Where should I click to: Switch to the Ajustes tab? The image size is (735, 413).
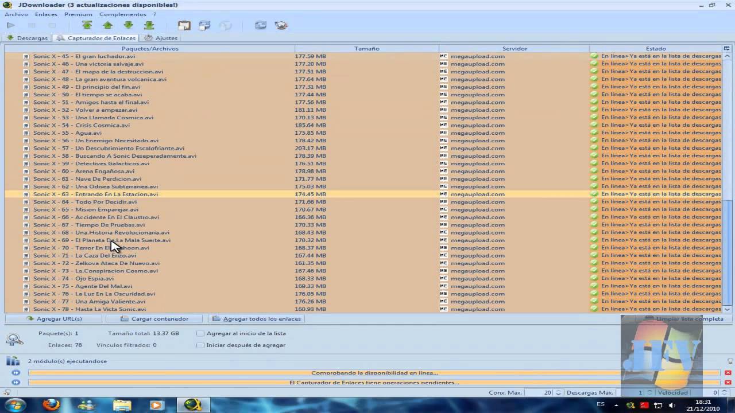coord(161,38)
